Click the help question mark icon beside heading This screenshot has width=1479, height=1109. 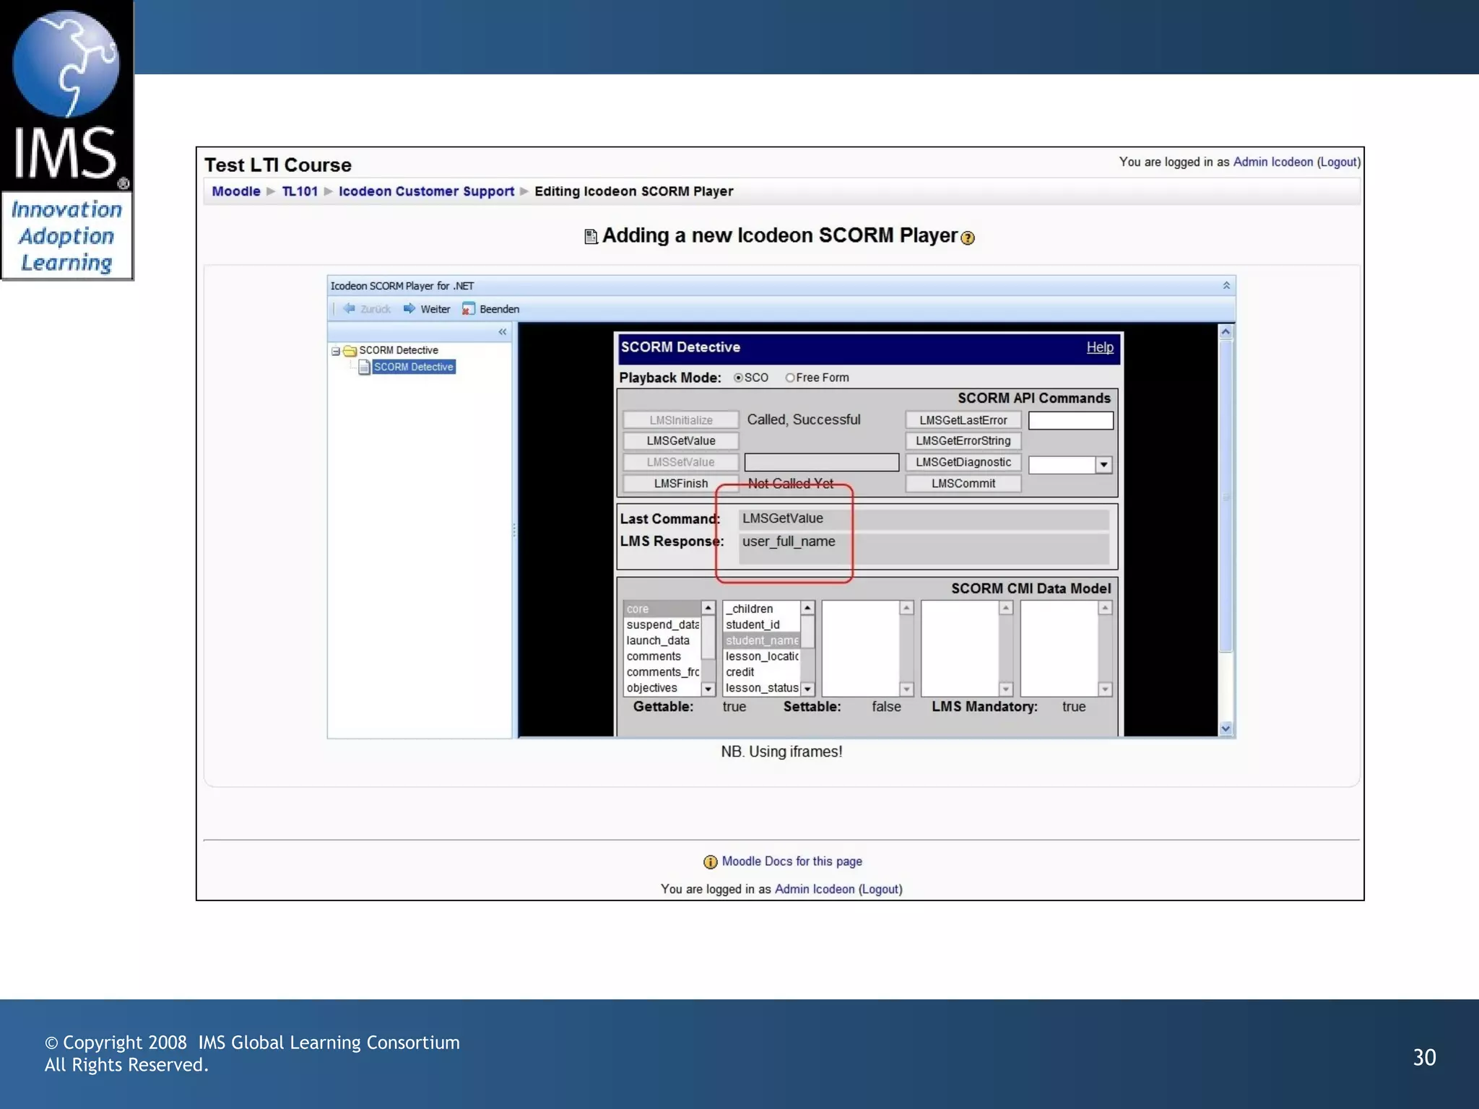point(968,238)
